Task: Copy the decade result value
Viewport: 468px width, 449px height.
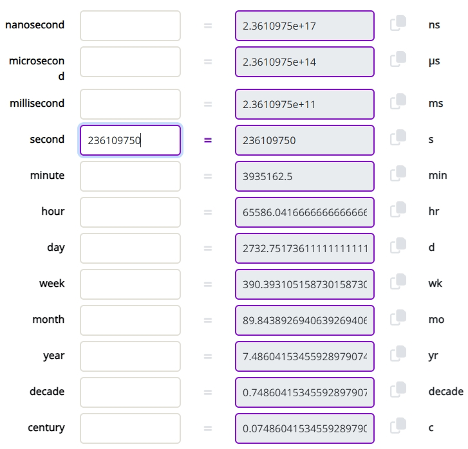Action: point(398,389)
